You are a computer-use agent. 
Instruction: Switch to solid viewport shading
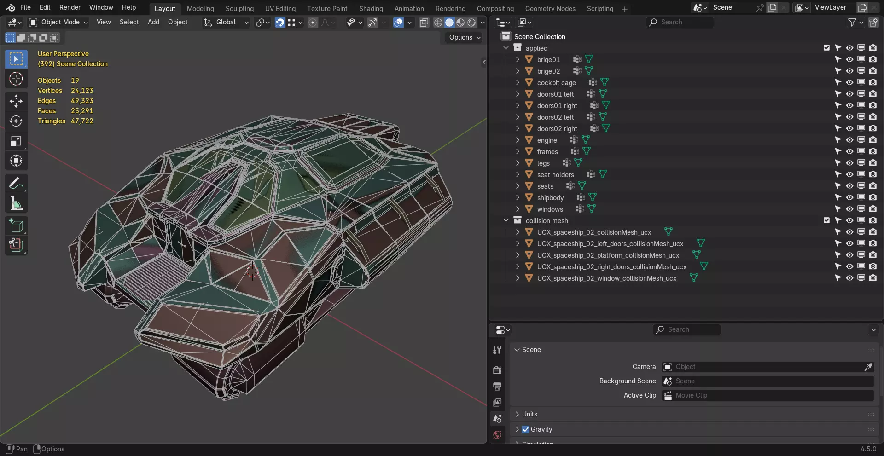click(x=449, y=22)
